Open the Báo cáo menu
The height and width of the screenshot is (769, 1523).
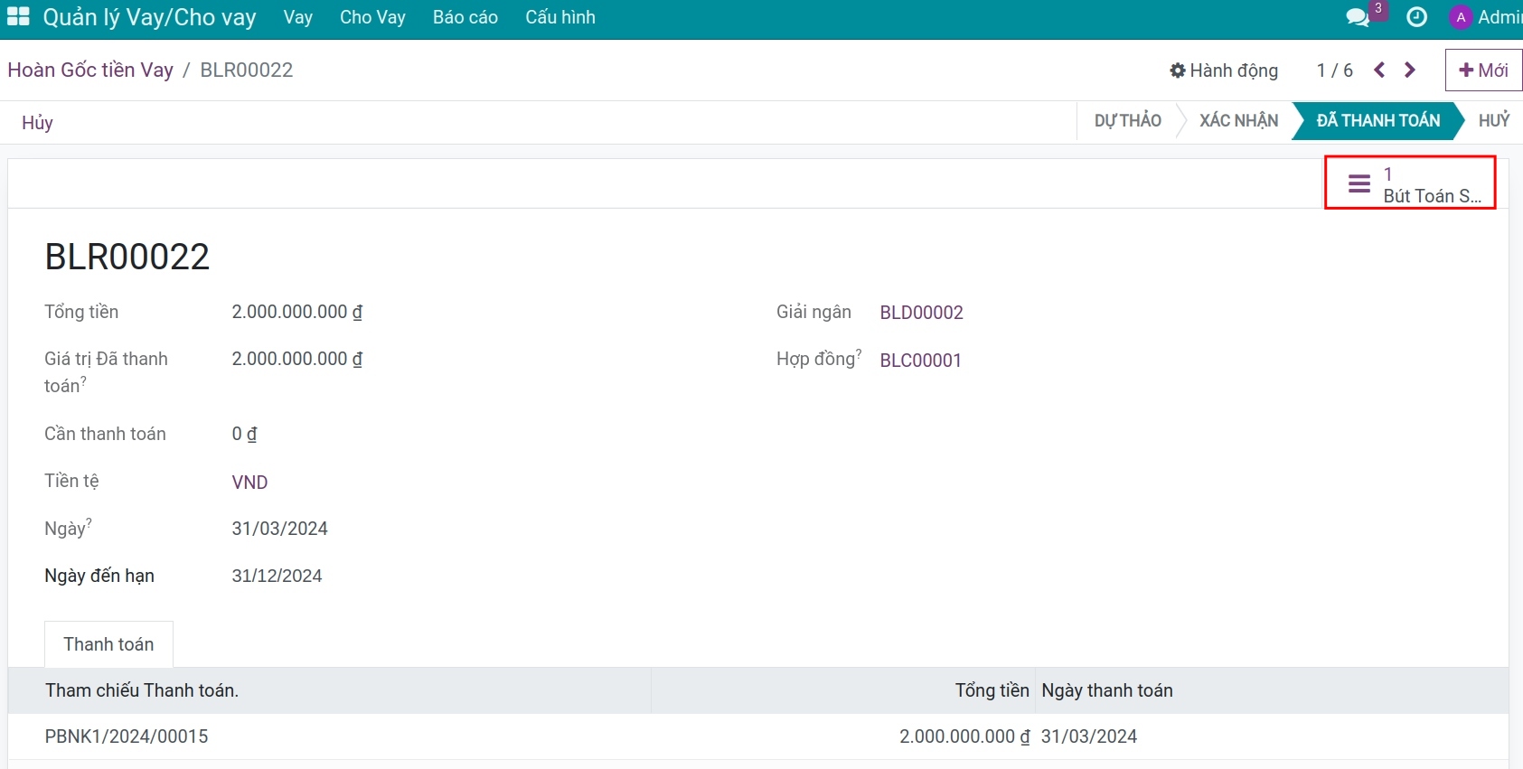pos(465,17)
